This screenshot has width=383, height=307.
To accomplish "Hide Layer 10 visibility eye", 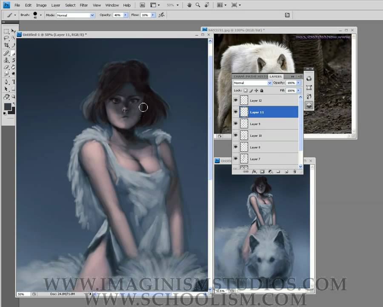I will (x=235, y=135).
